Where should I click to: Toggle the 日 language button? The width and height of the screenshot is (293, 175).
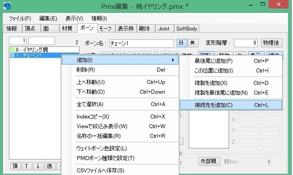(x=182, y=43)
